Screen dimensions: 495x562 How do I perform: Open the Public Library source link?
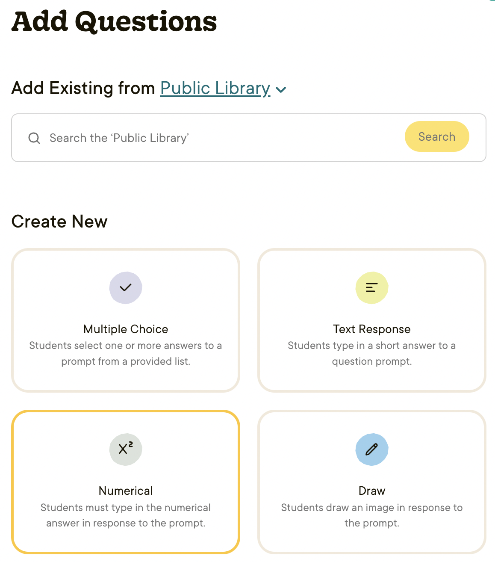(x=215, y=88)
